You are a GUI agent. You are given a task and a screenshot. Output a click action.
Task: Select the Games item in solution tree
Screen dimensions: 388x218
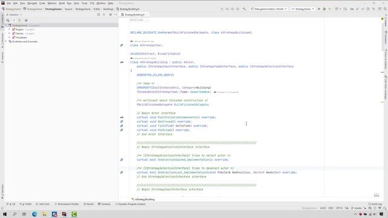pyautogui.click(x=19, y=33)
